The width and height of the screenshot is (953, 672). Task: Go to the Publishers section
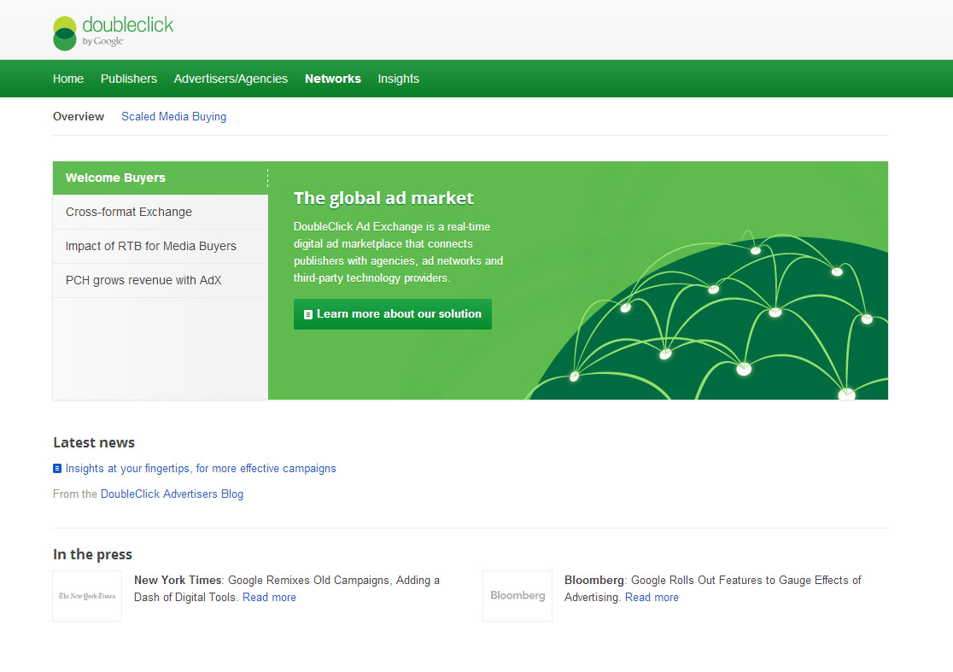(129, 79)
